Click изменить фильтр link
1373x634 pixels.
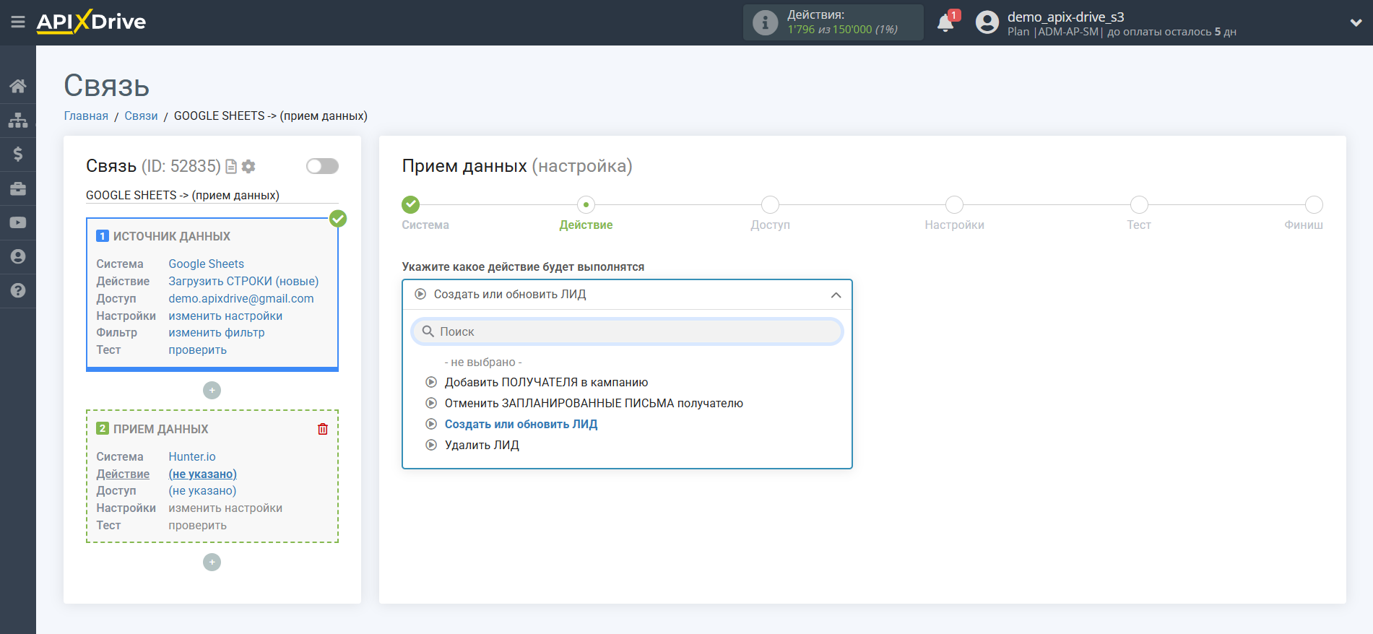(217, 332)
